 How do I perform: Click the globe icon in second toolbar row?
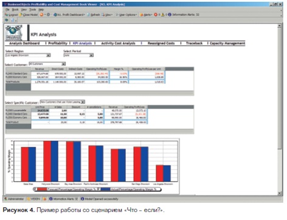pyautogui.click(x=7, y=20)
